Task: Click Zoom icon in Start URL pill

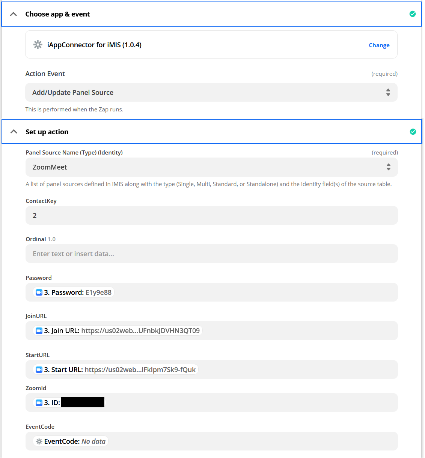Action: [39, 370]
